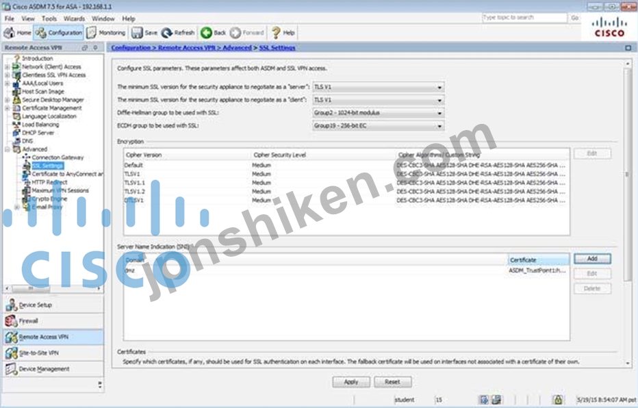
Task: Collapse the Advanced tree node
Action: point(7,149)
